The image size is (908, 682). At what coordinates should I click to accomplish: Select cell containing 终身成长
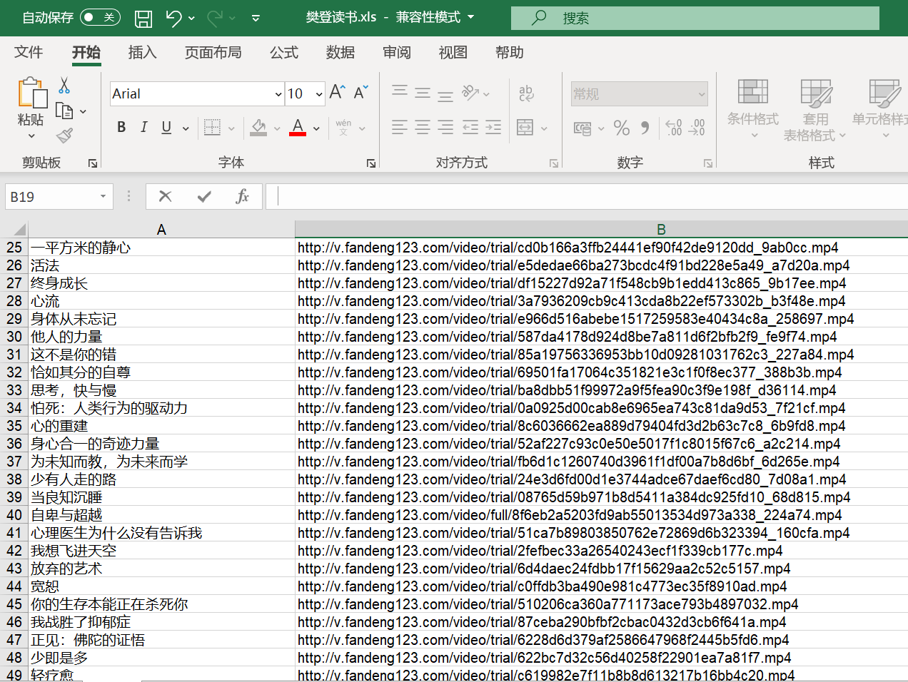tap(161, 283)
